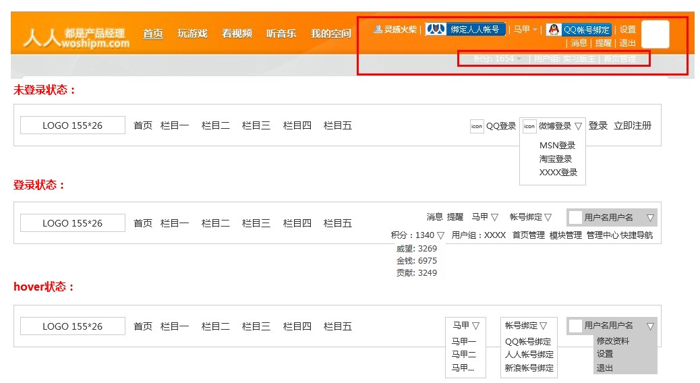Select MSN登录 from the login dropdown

point(557,145)
